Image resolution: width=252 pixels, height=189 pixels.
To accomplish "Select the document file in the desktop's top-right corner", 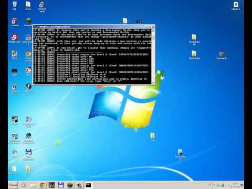I will point(236,6).
